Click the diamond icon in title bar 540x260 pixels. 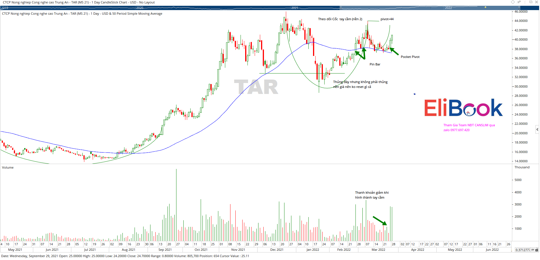(513, 2)
